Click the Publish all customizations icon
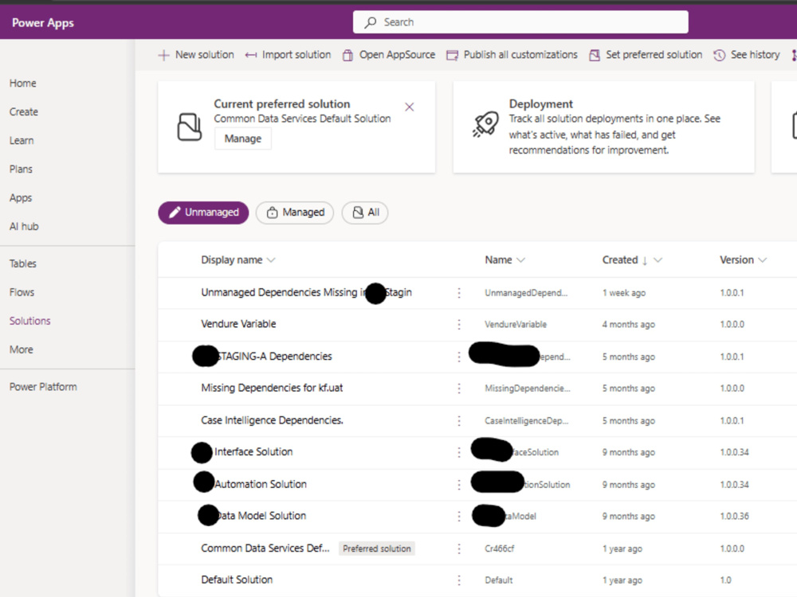The image size is (797, 597). coord(452,55)
